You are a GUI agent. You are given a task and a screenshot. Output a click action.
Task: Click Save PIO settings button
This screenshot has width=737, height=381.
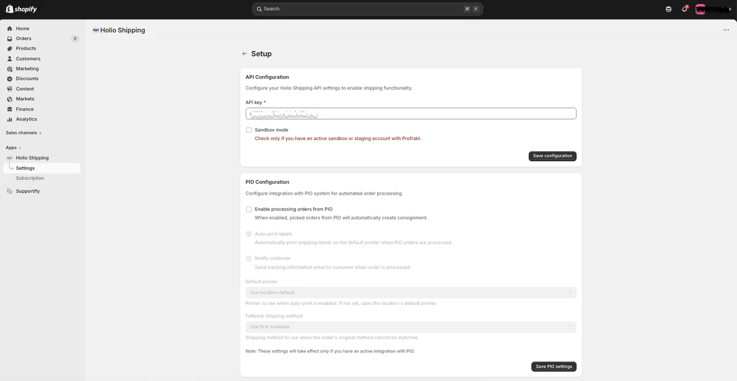pyautogui.click(x=554, y=367)
